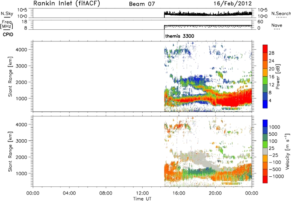Click the 'Slant Range [km]' label of power panel
The height and width of the screenshot is (201, 291).
[10, 77]
